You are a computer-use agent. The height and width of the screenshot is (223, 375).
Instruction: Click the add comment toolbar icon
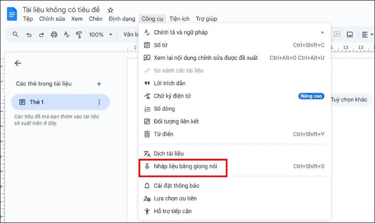(x=337, y=34)
